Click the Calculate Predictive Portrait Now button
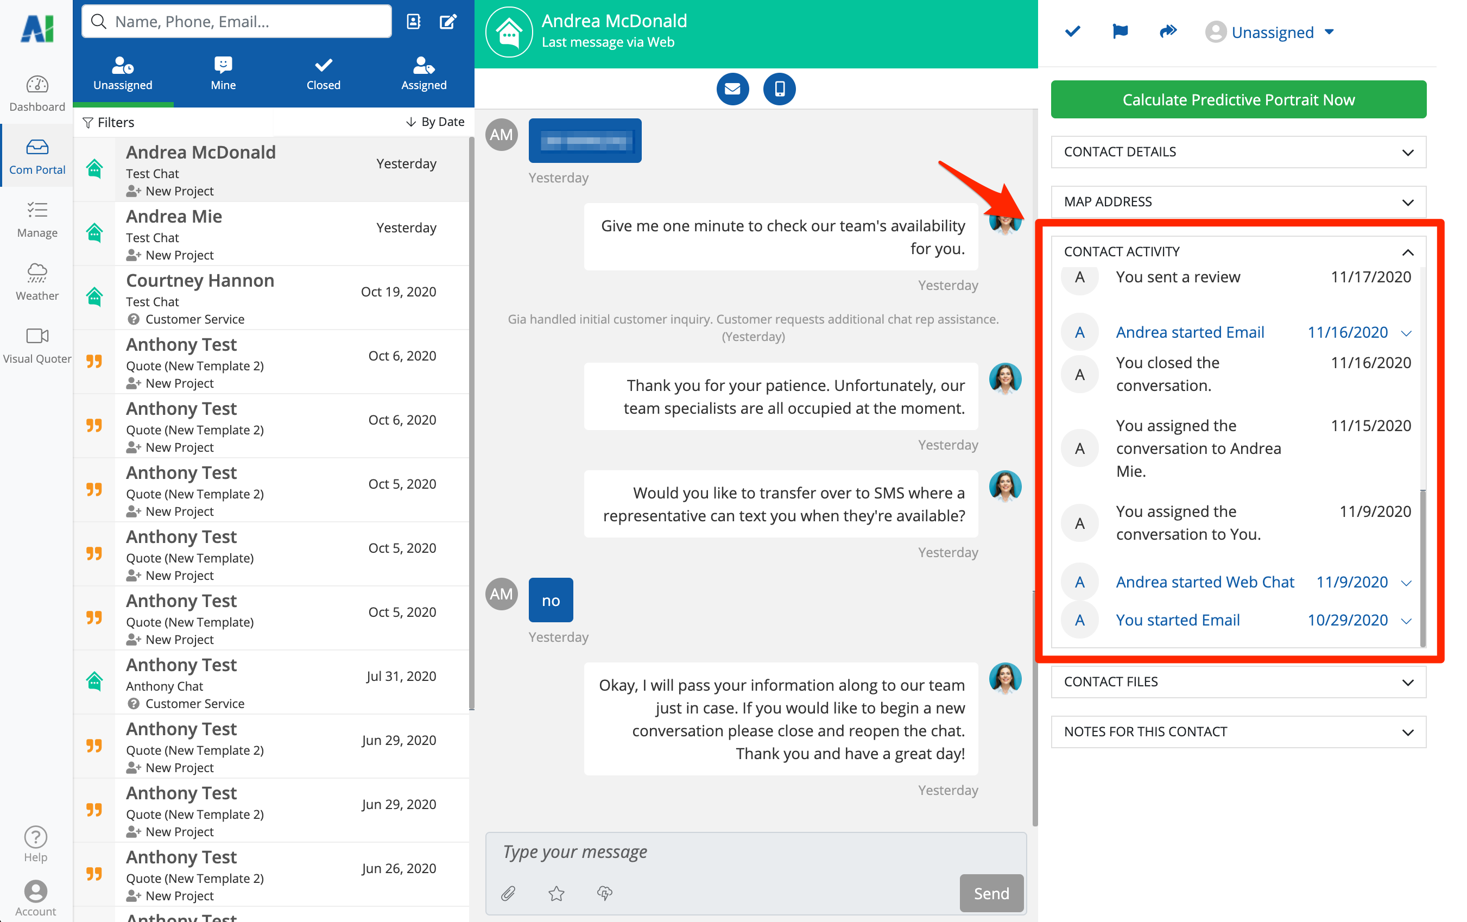Screen dimensions: 1467x922 click(x=1238, y=99)
